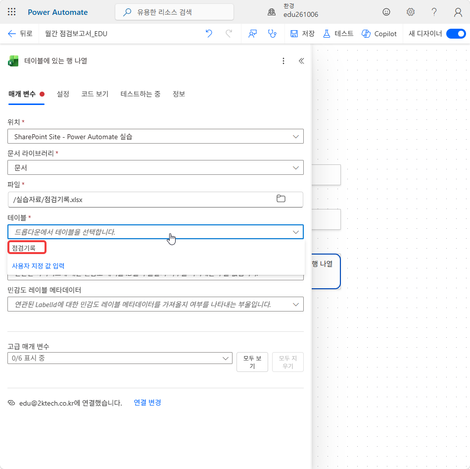
Task: Open settings gear icon
Action: point(410,12)
